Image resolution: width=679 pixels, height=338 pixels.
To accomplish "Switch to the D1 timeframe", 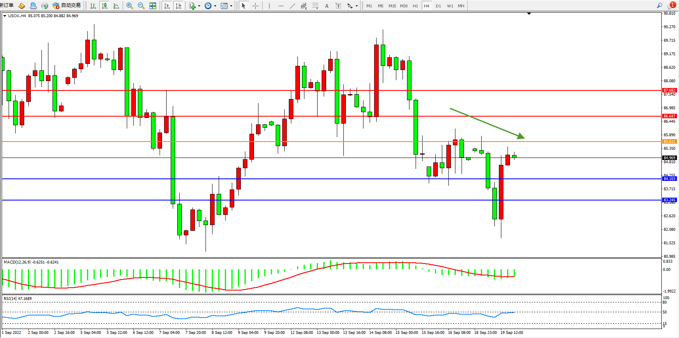I will click(438, 6).
